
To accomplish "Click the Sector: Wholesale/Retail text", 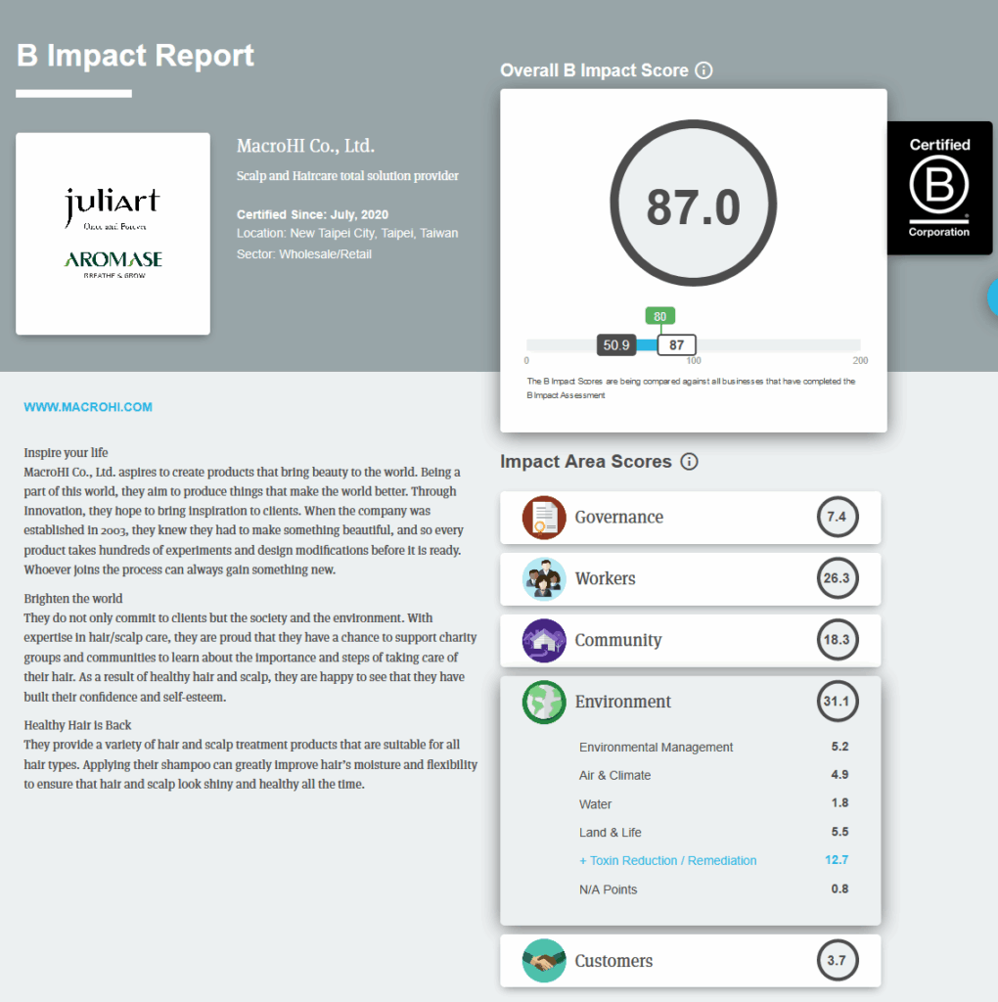I will [304, 254].
